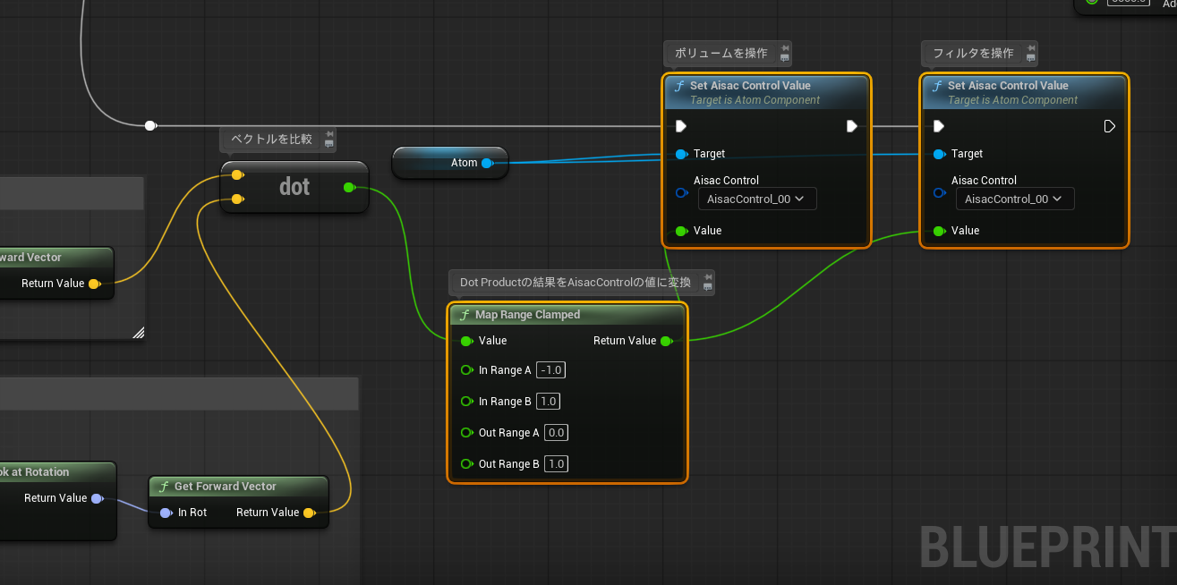Click exec input pin of フィルタを操作 Set Aisac node
This screenshot has width=1177, height=585.
(x=939, y=126)
